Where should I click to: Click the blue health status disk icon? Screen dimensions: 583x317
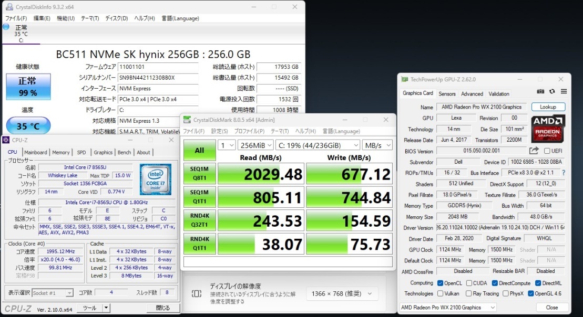(x=6, y=27)
